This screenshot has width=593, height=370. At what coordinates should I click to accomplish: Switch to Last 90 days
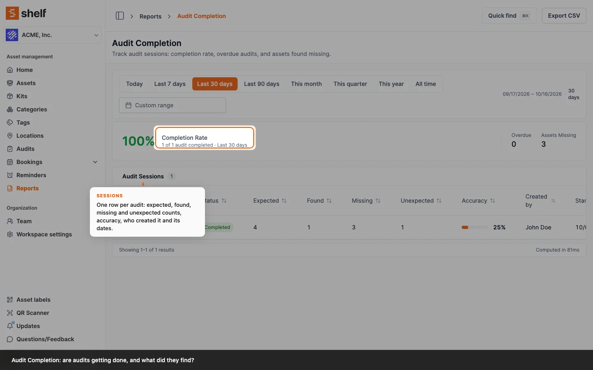click(261, 84)
